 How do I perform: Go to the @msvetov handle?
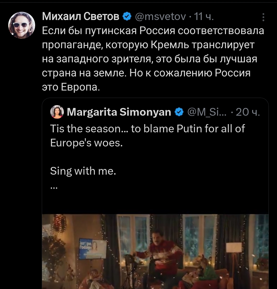[x=160, y=17]
